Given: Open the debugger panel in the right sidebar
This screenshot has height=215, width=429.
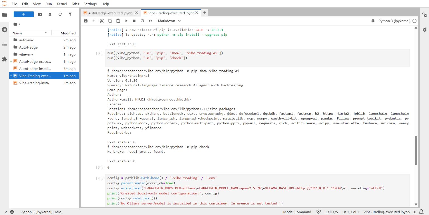Looking at the screenshot, I should tap(425, 29).
